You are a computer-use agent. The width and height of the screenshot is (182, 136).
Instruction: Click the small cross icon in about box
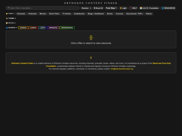tap(91, 58)
